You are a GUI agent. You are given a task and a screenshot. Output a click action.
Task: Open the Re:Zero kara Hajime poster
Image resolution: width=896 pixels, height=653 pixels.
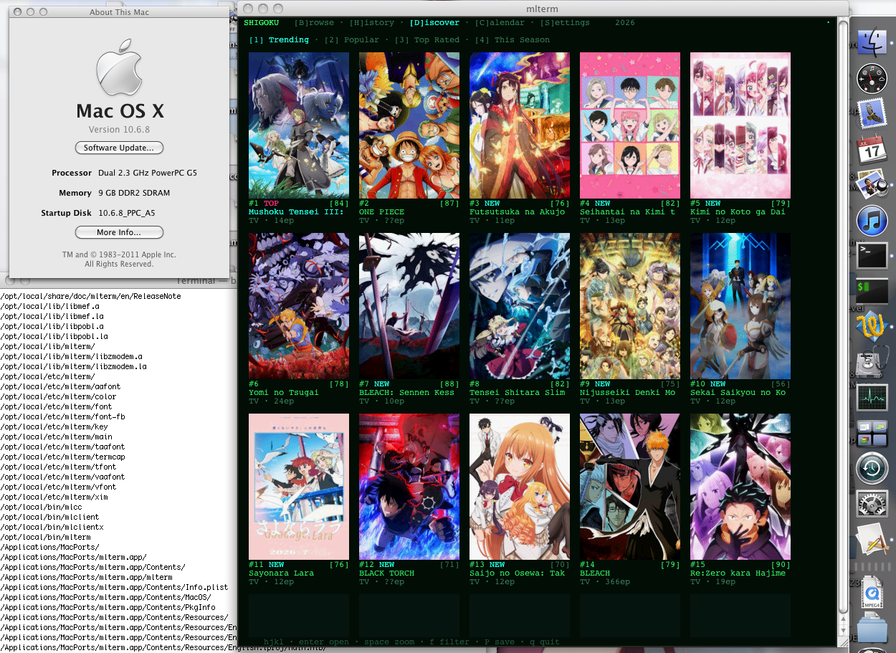click(740, 487)
